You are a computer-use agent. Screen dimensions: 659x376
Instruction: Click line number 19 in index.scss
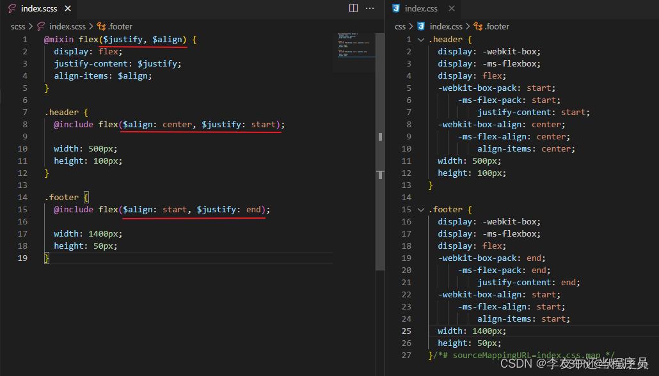pos(22,258)
